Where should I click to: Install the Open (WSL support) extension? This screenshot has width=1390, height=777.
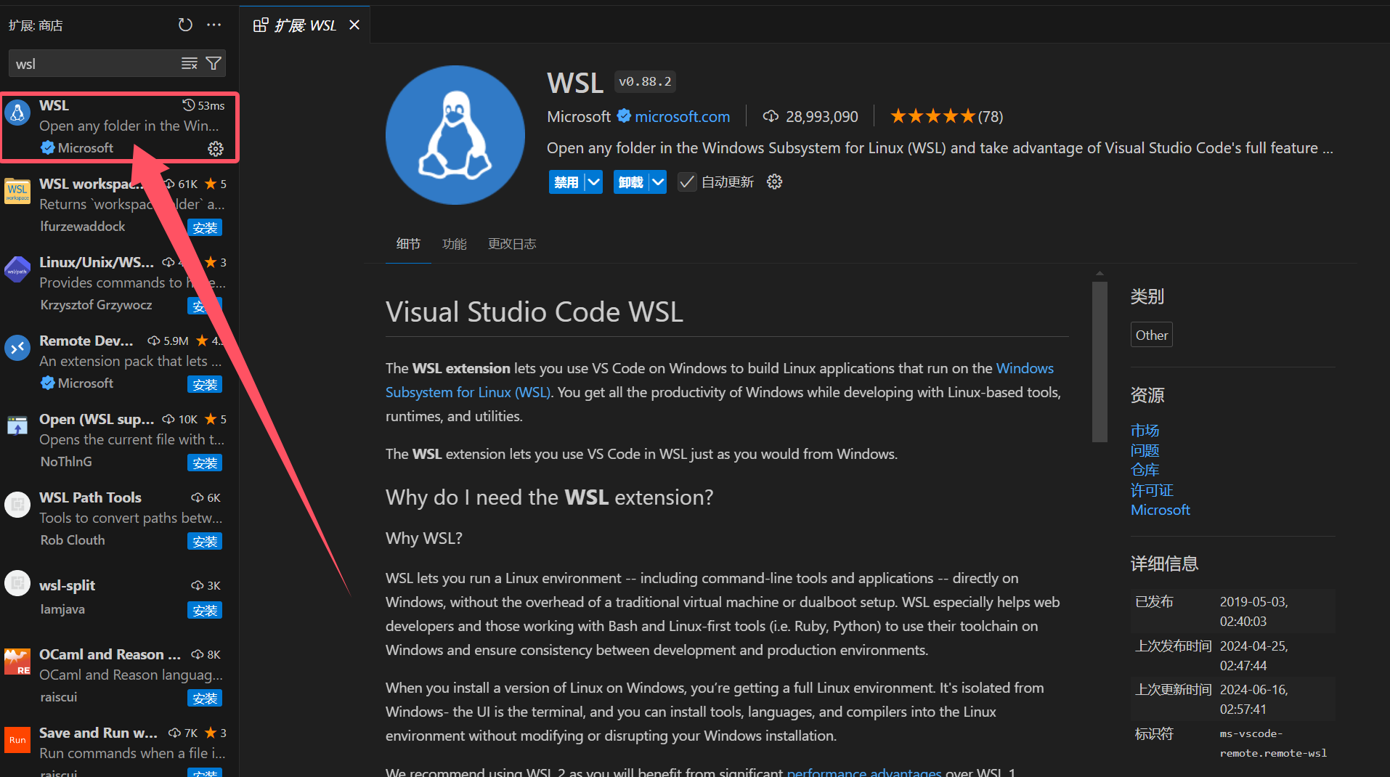point(205,463)
